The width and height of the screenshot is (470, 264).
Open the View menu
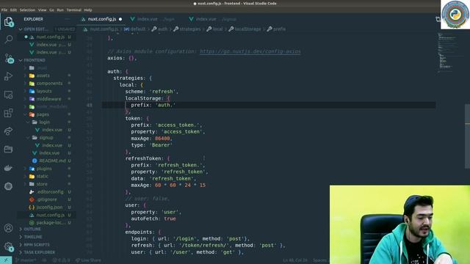click(43, 10)
